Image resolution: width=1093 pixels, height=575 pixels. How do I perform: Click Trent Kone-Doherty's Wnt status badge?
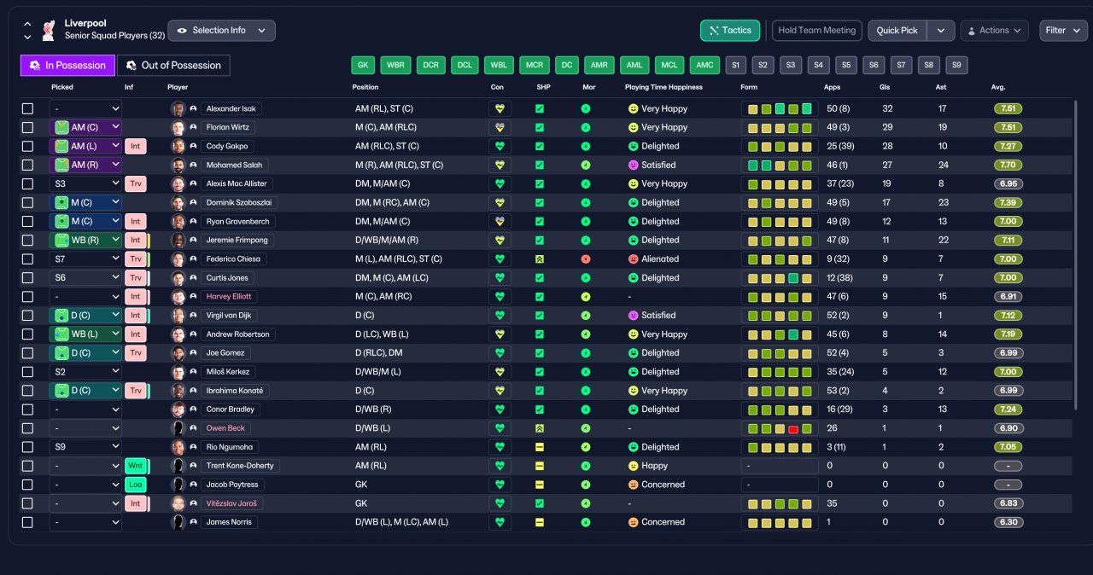pos(135,466)
